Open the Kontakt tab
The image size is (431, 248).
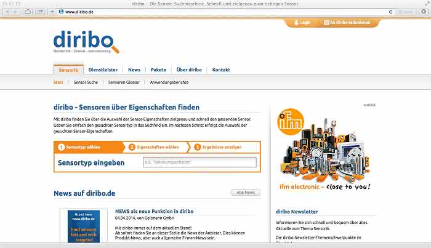click(x=221, y=70)
